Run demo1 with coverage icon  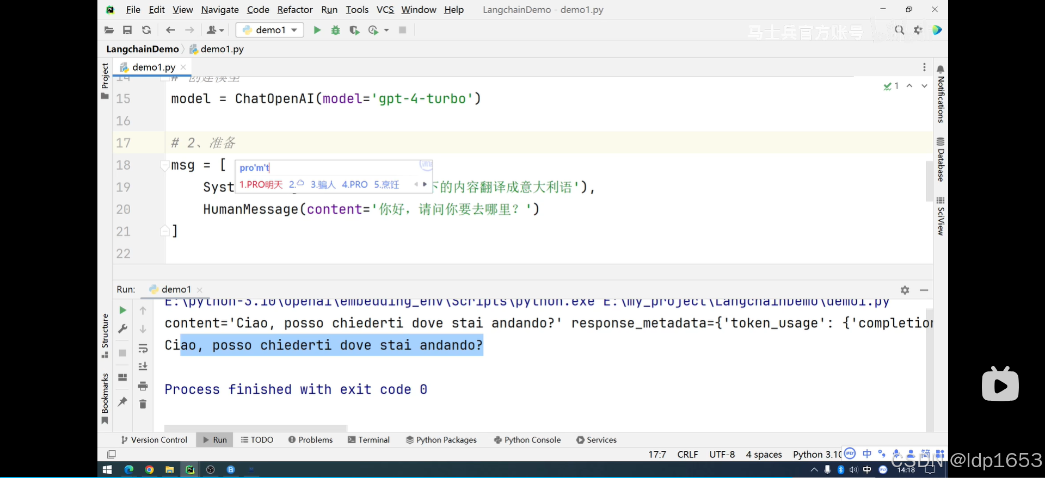(x=354, y=30)
